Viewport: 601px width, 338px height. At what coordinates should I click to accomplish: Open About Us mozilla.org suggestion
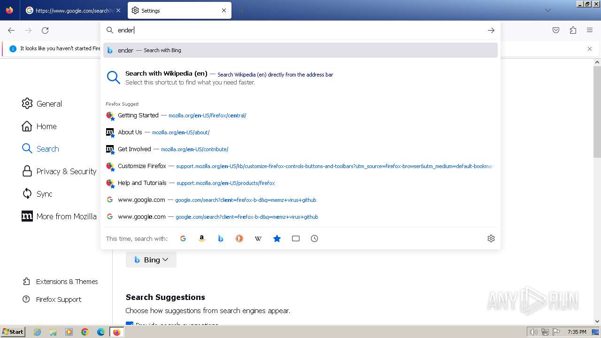coord(300,132)
